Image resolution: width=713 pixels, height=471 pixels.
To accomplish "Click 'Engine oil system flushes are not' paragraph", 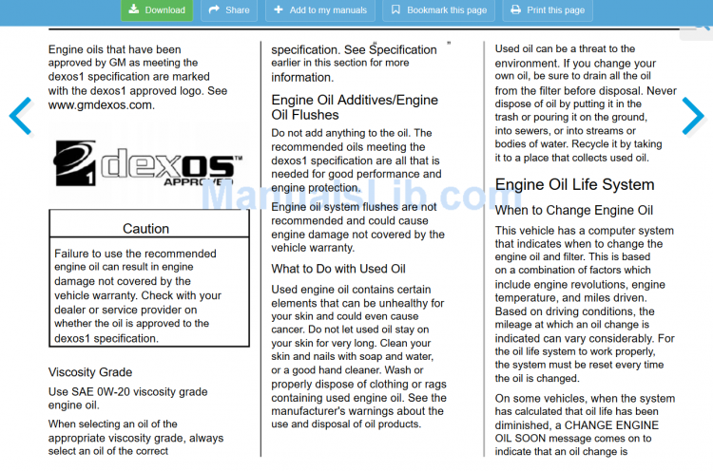I will tap(357, 227).
